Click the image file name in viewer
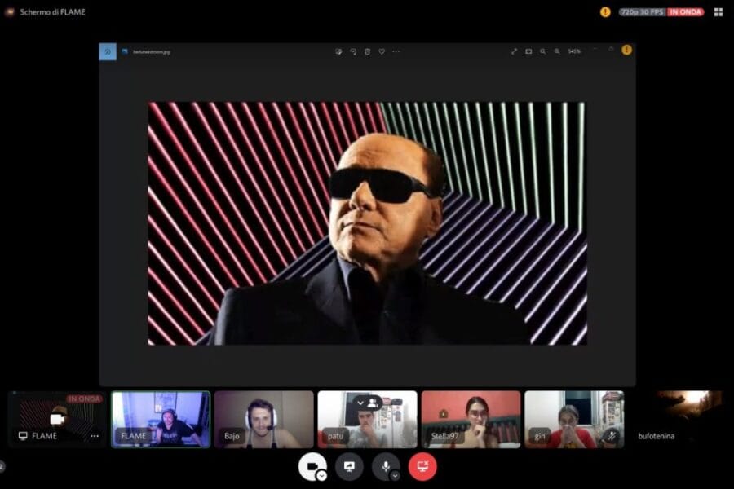 [x=151, y=52]
